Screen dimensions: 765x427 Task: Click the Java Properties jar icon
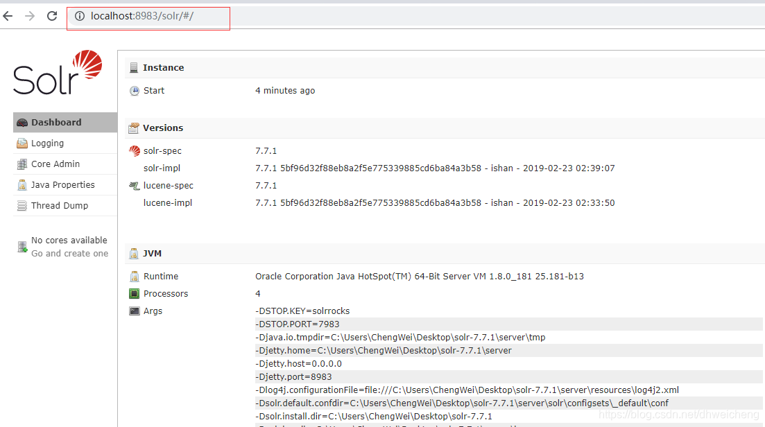(22, 185)
